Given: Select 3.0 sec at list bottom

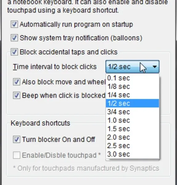Looking at the screenshot, I should (x=132, y=154).
